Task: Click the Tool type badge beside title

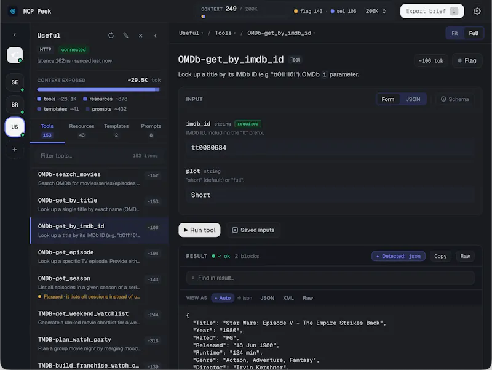Action: click(295, 60)
